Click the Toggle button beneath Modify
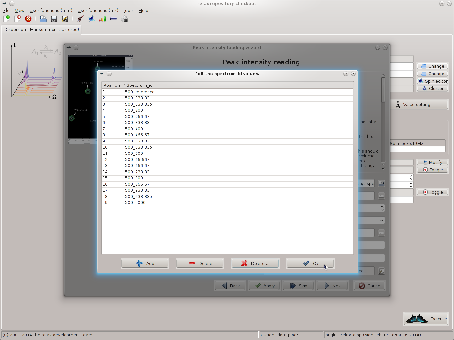Viewport: 454px width, 340px height. [x=433, y=170]
